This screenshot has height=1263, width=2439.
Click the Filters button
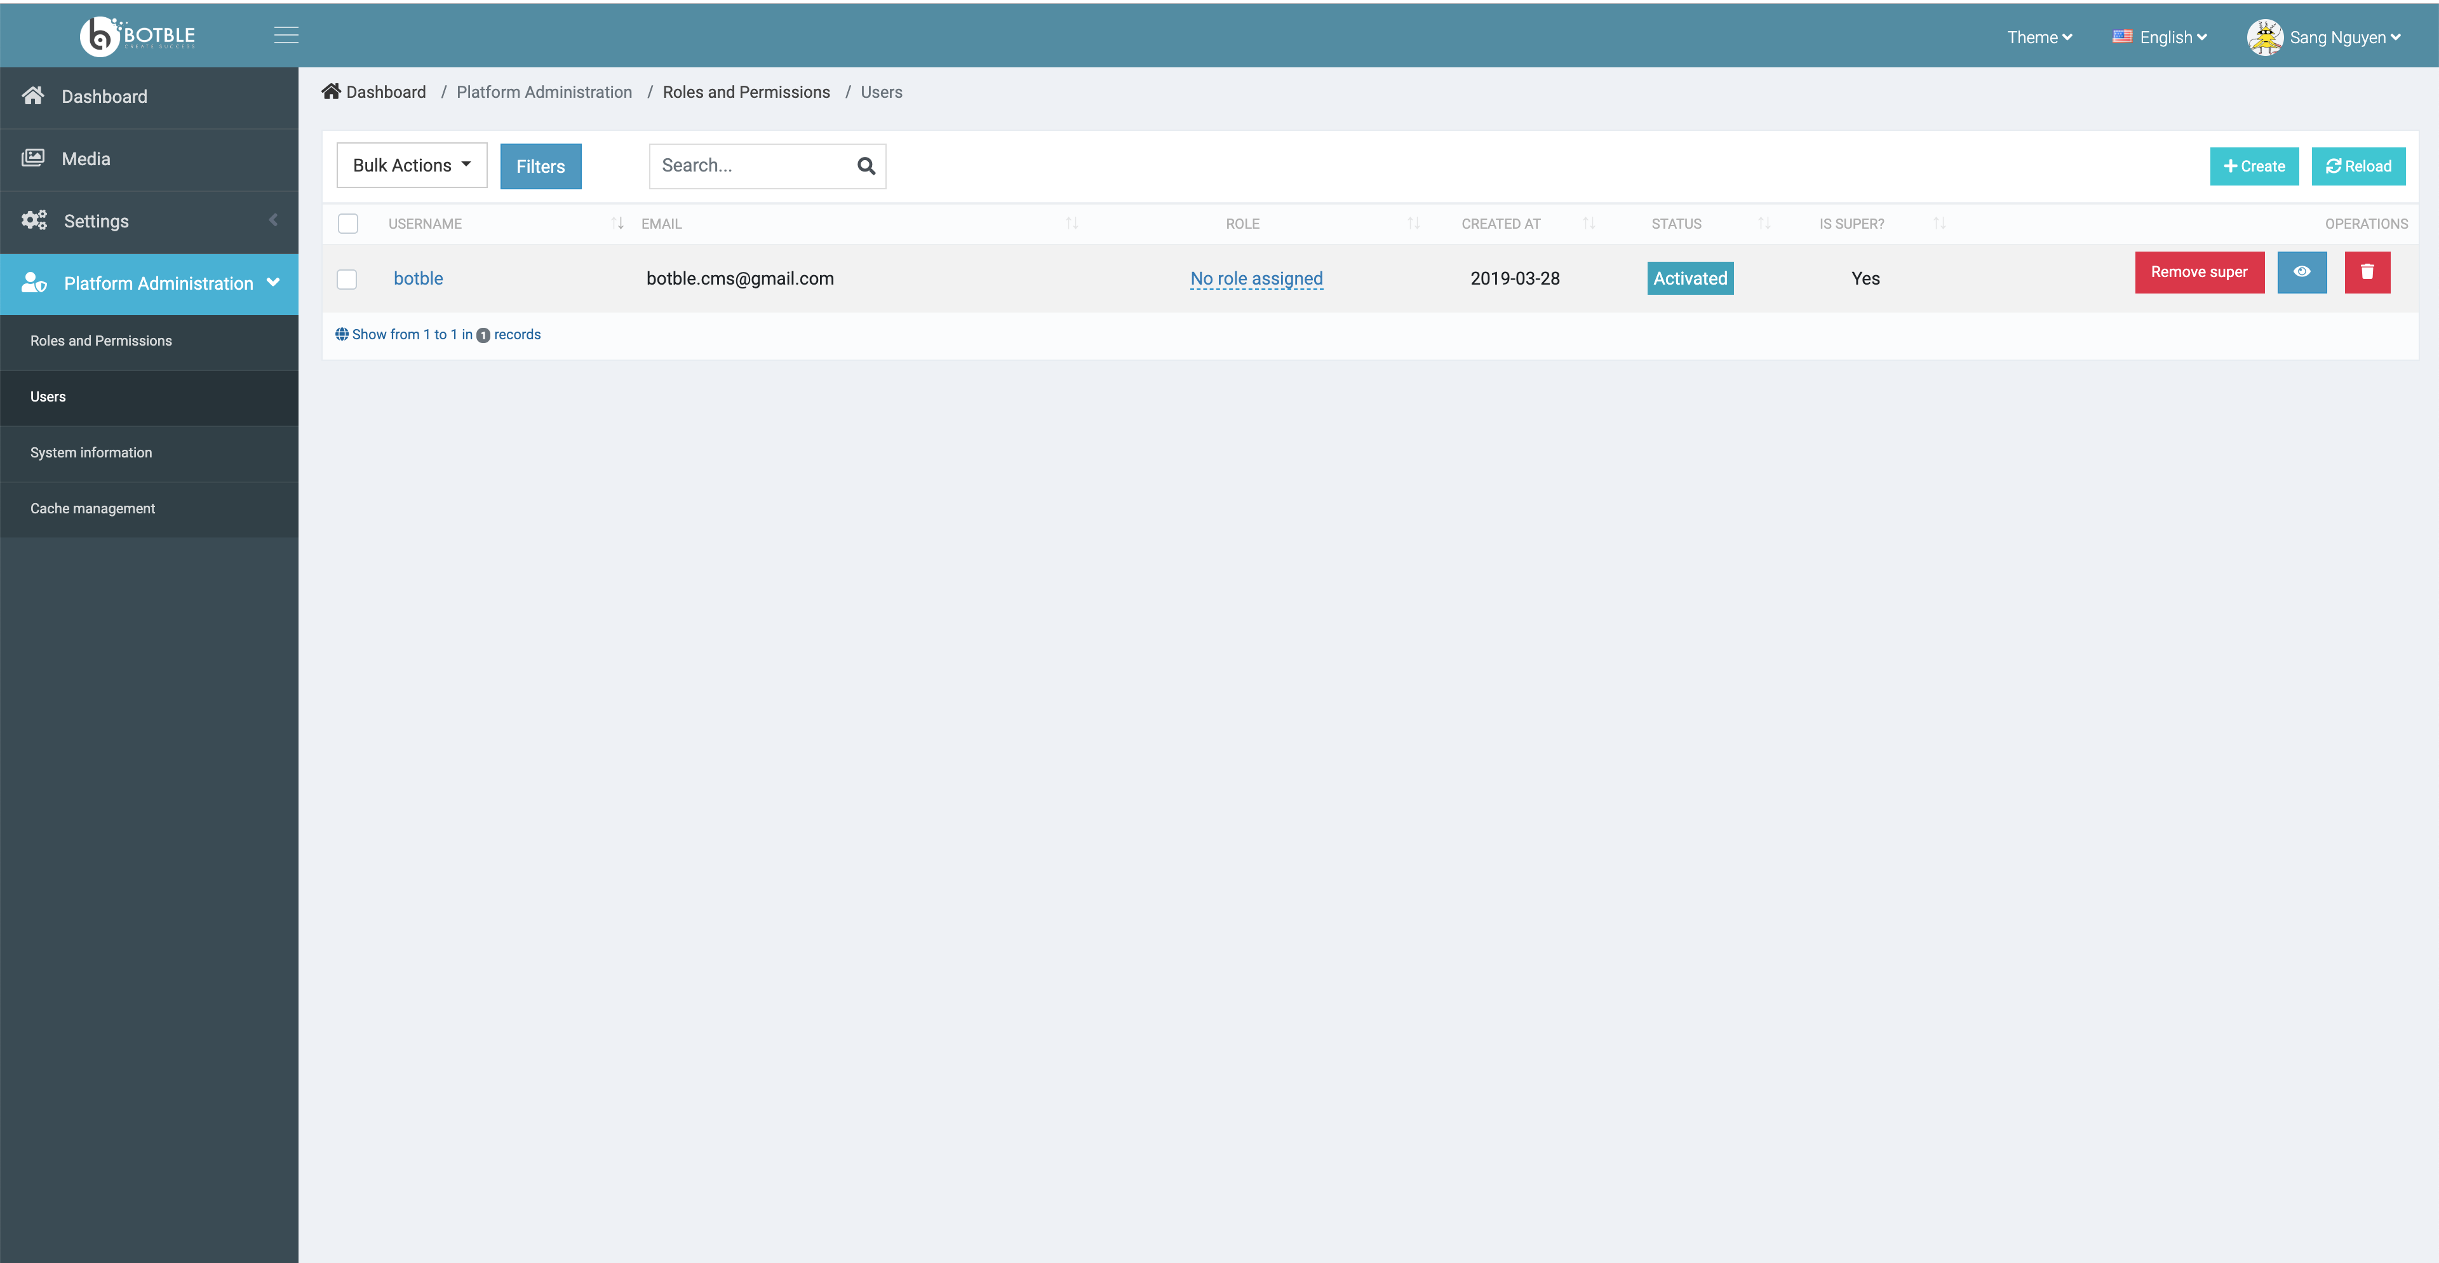tap(541, 166)
